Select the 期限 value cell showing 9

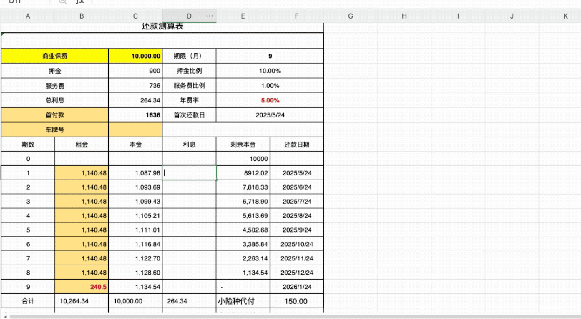click(x=270, y=56)
